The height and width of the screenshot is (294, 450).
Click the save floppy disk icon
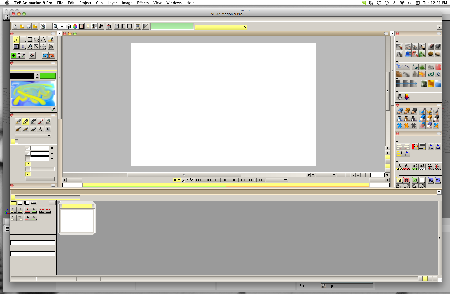click(29, 26)
